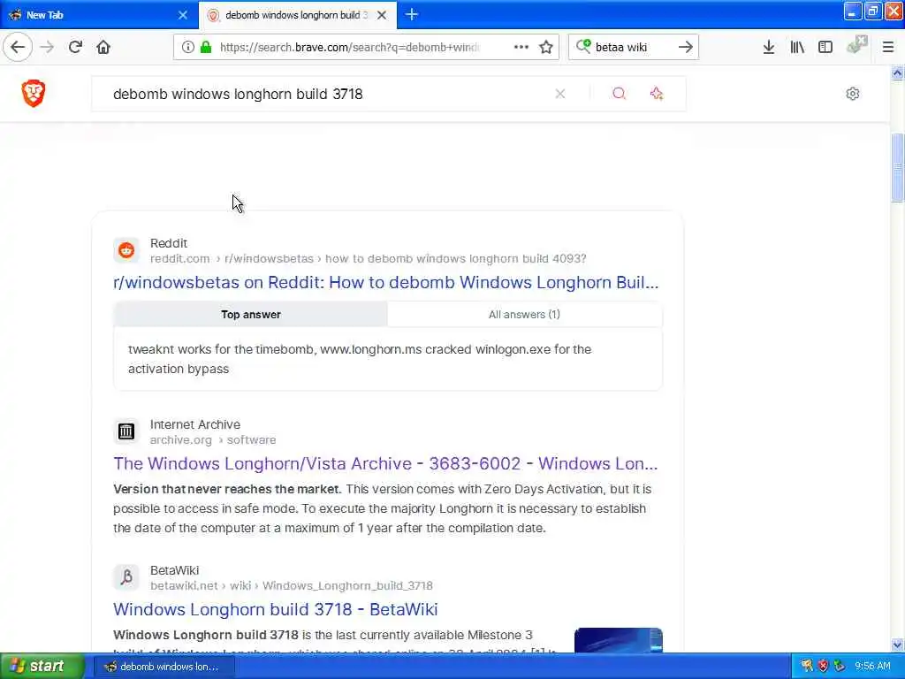The image size is (905, 679).
Task: Open The Windows Longhorn/Vista Archive link
Action: tap(385, 463)
